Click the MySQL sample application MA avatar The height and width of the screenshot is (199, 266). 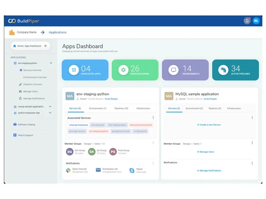(169, 96)
